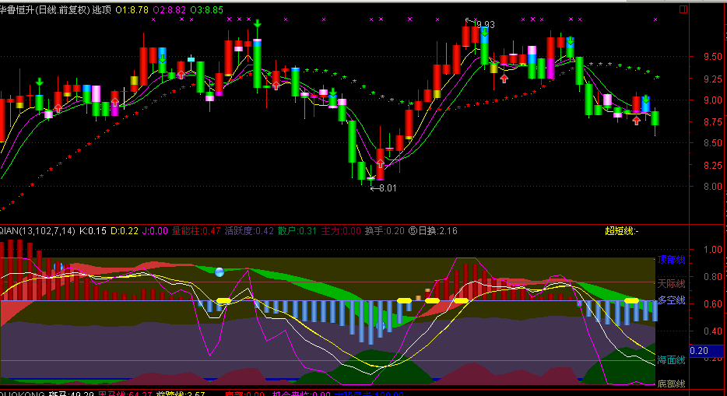
Task: Select the 多空线 line label
Action: (671, 300)
